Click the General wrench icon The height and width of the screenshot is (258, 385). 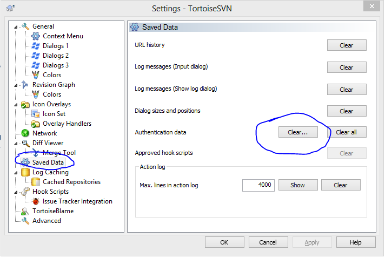coord(25,26)
